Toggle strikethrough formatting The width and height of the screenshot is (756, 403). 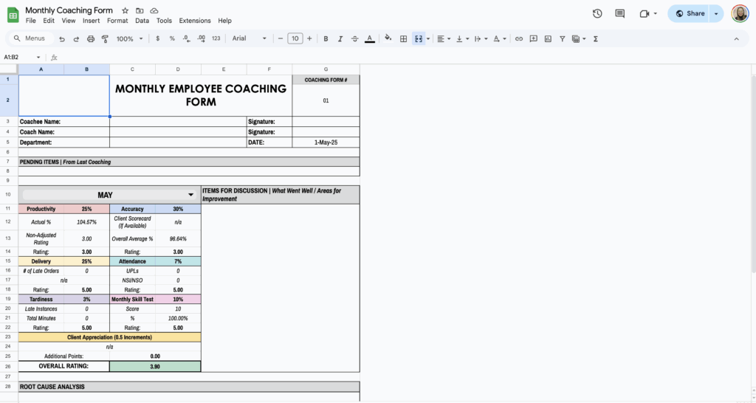[354, 39]
